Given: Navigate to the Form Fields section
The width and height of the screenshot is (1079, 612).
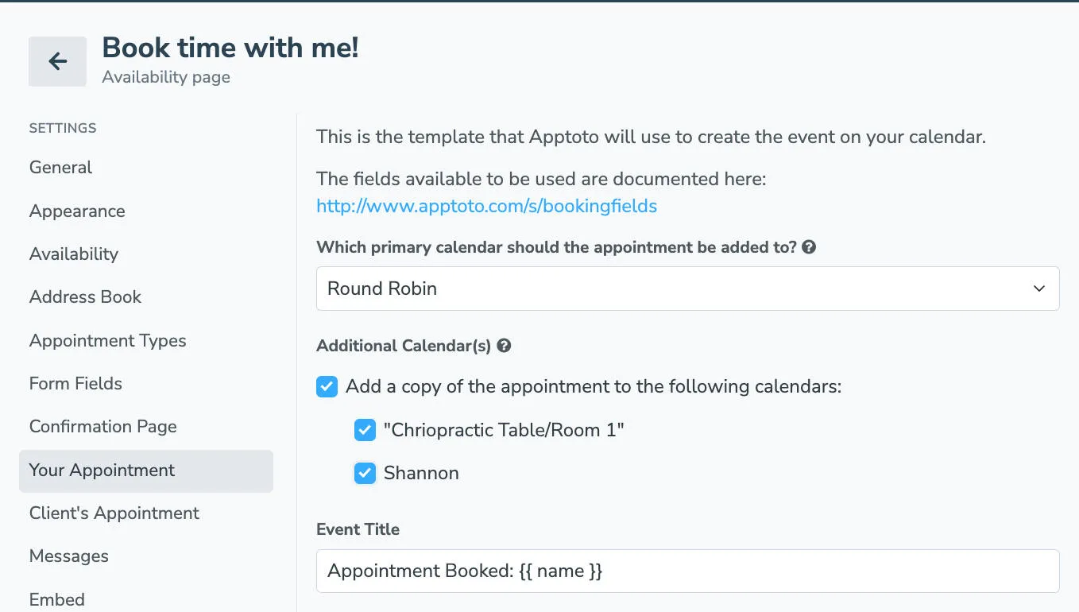Looking at the screenshot, I should point(75,383).
